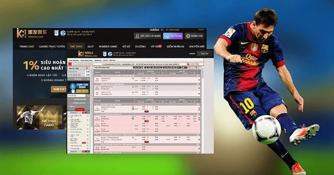The width and height of the screenshot is (334, 175).
Task: Click the Thu Ngân cashier button
Action: pos(173,36)
